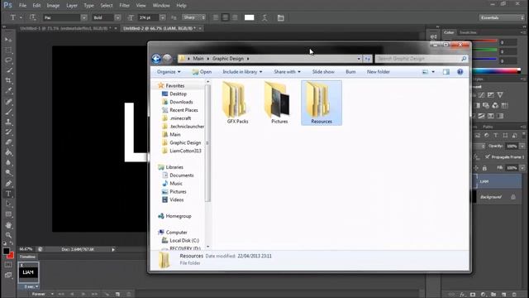Switch to the Untitled-1 document tab
Viewport: 529px width, 298px height.
(x=65, y=28)
